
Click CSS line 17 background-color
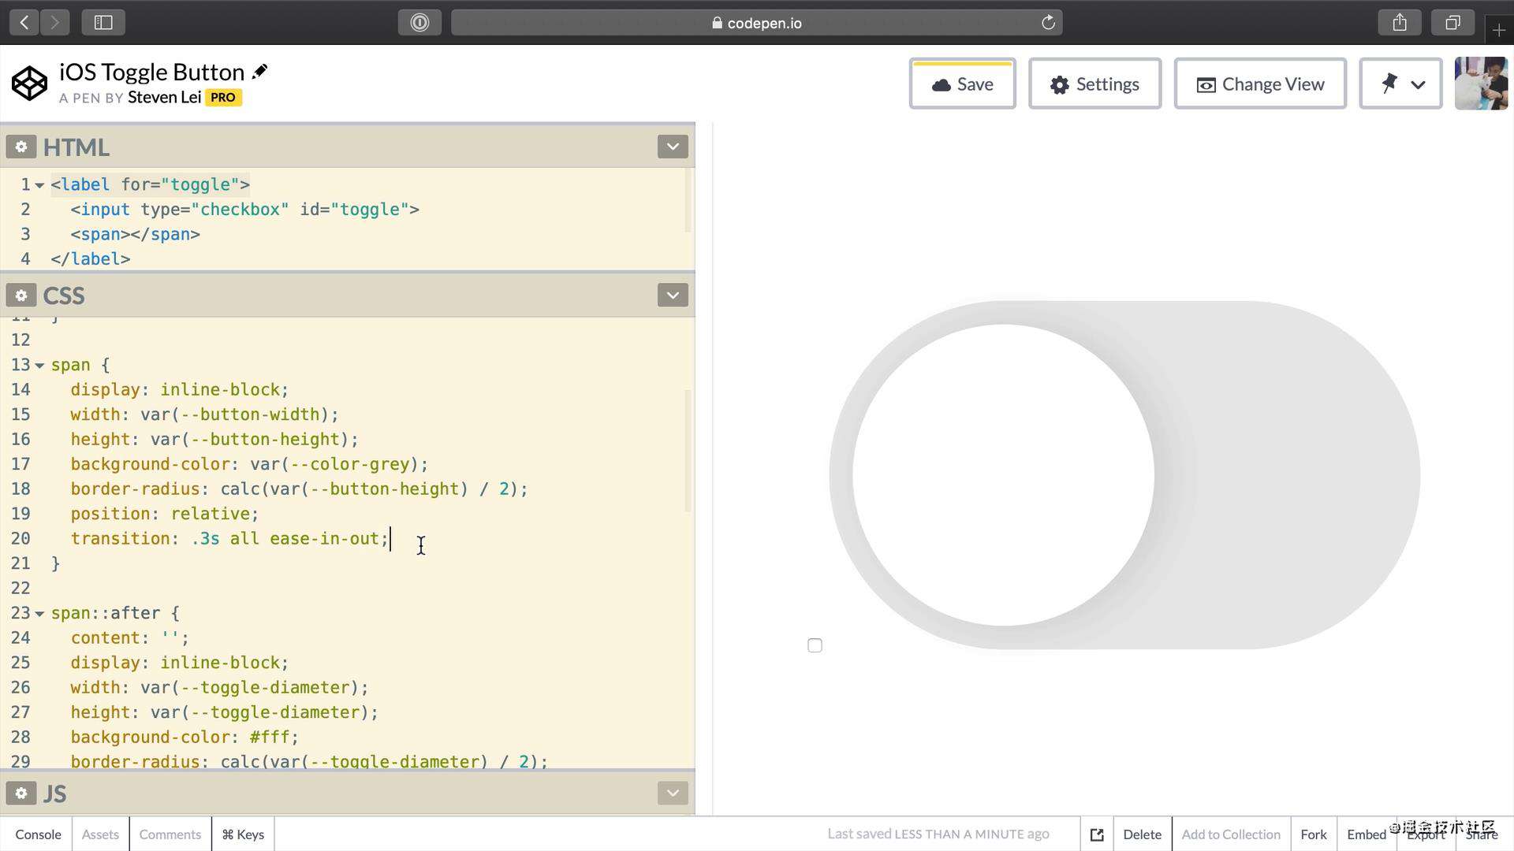[x=249, y=464]
